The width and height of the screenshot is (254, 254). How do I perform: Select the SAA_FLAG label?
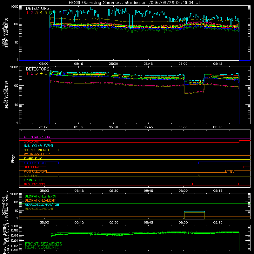coord(31,167)
